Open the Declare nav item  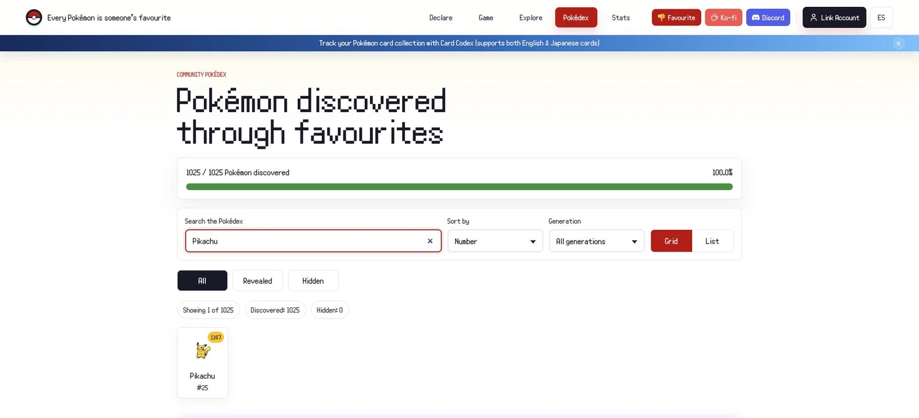(441, 18)
